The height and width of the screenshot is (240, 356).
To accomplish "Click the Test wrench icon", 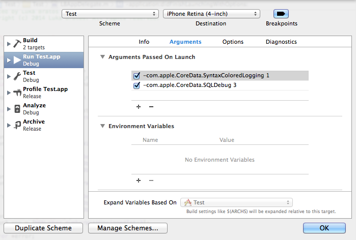I will pos(17,76).
